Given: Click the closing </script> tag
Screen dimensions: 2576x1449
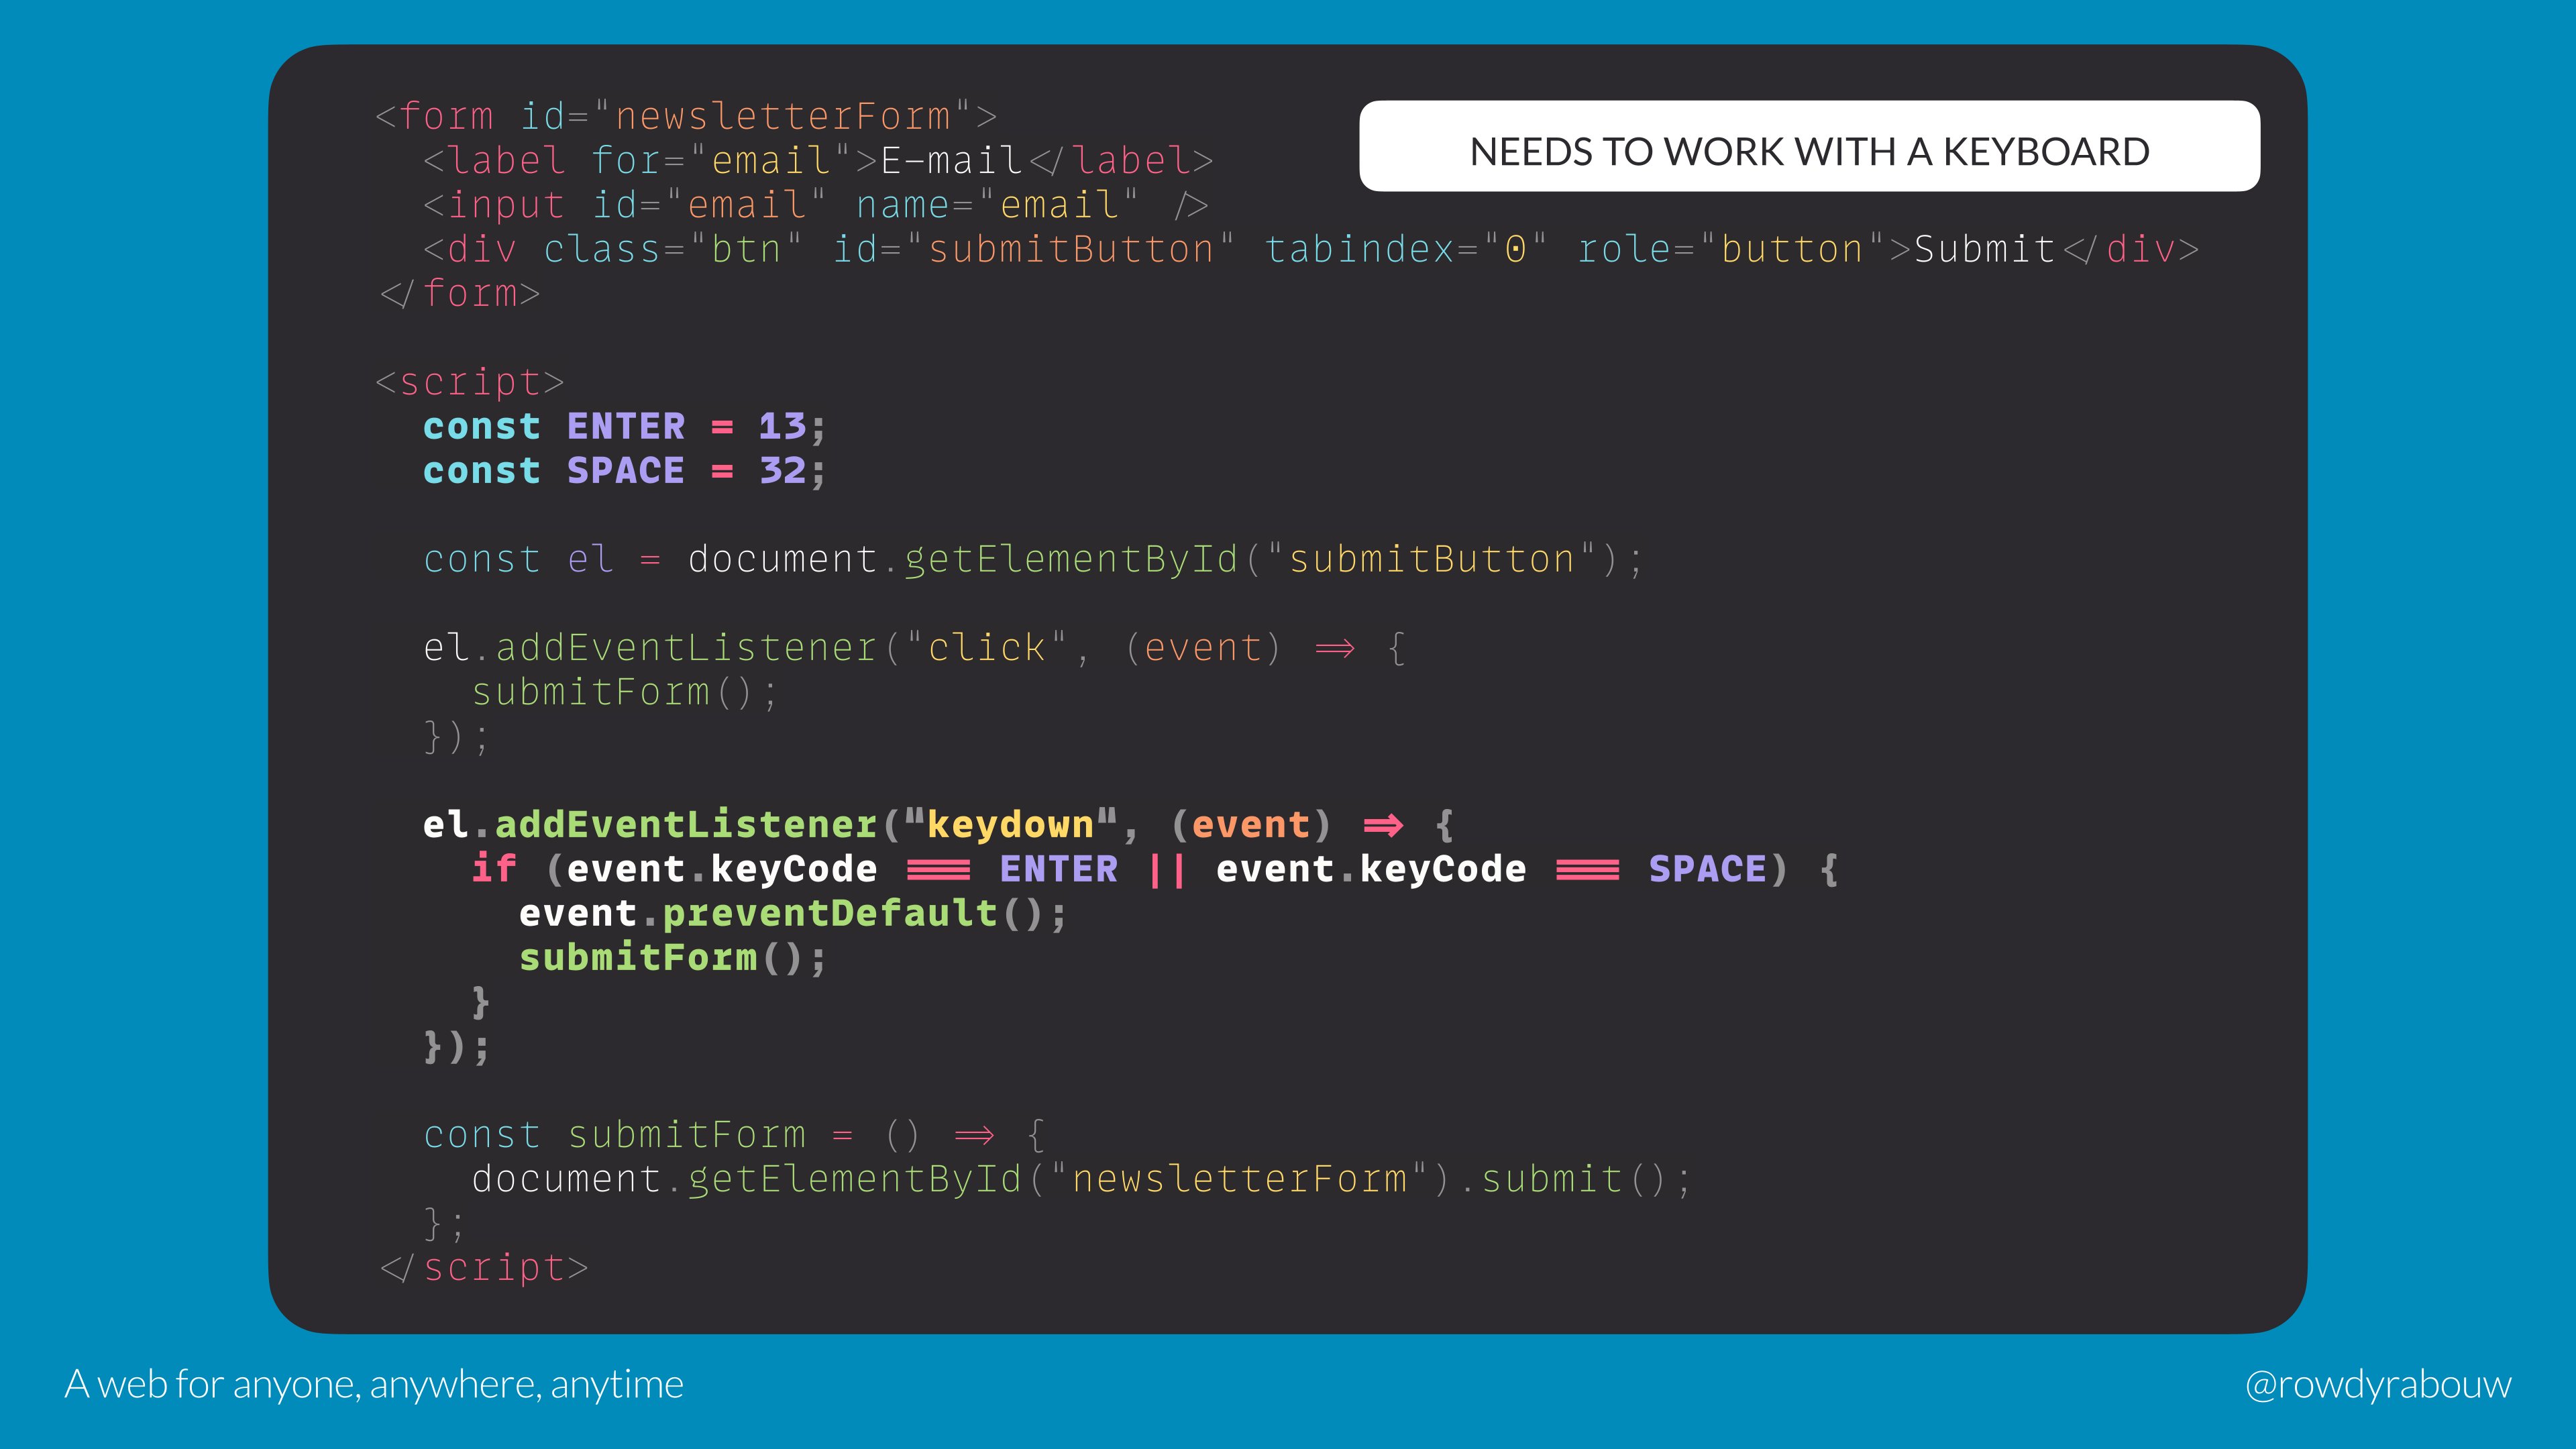Looking at the screenshot, I should (484, 1268).
